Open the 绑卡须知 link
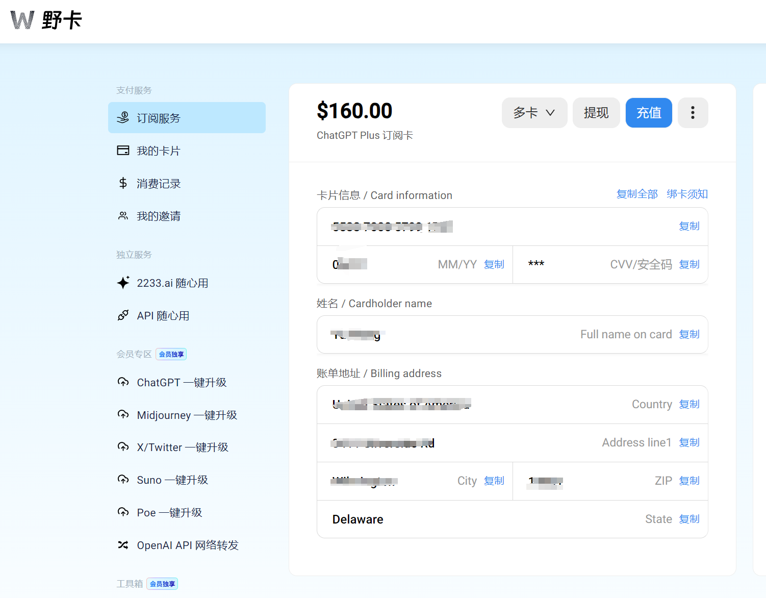The width and height of the screenshot is (766, 598). coord(687,194)
